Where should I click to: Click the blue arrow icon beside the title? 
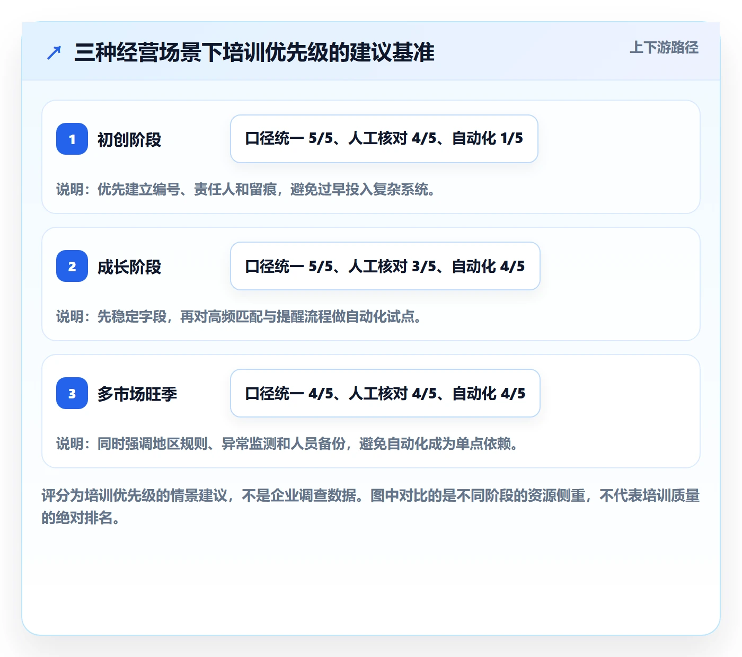pos(54,52)
